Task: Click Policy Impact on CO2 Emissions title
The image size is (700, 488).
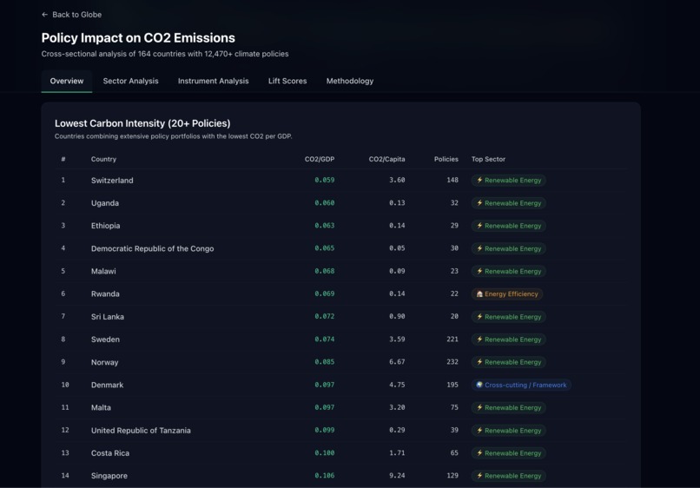Action: pos(138,38)
